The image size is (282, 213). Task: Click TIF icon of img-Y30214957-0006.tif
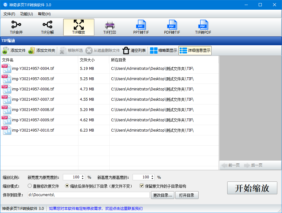[6, 89]
